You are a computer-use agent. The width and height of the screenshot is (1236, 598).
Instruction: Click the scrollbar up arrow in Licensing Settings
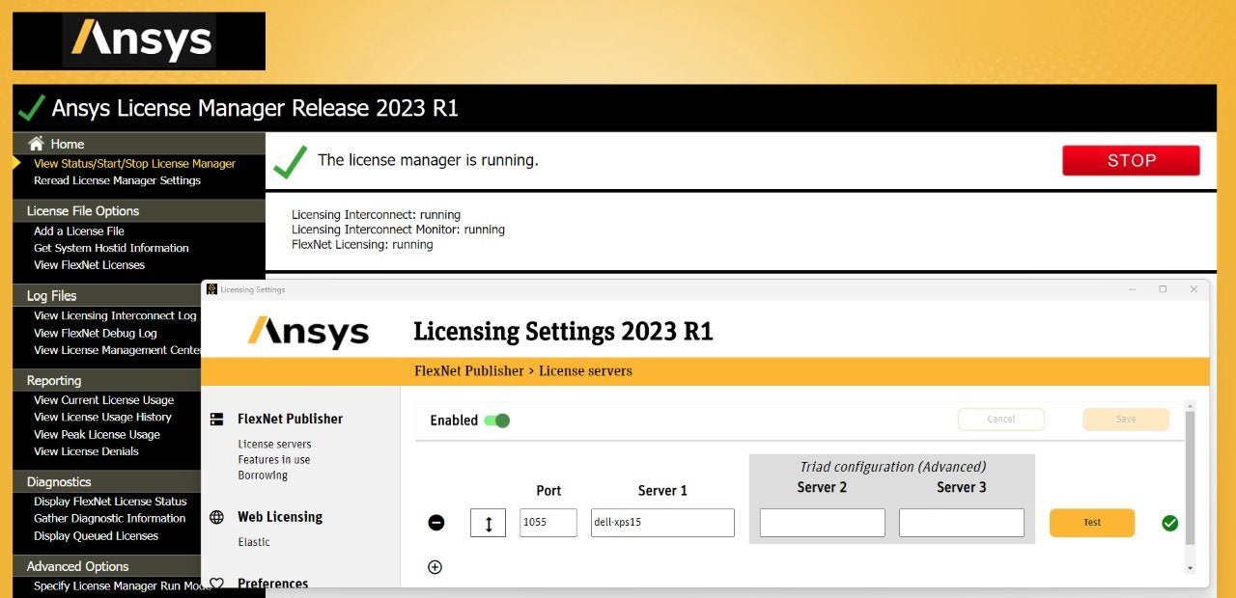(x=1191, y=406)
